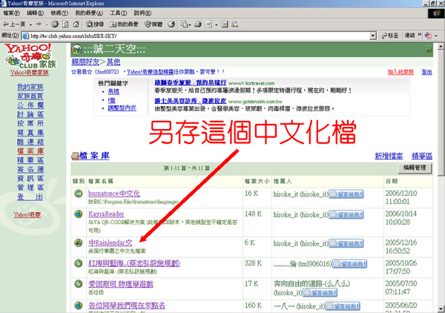Viewport: 445px width, 313px height.
Task: Expand the Back button history dropdown
Action: click(x=30, y=24)
